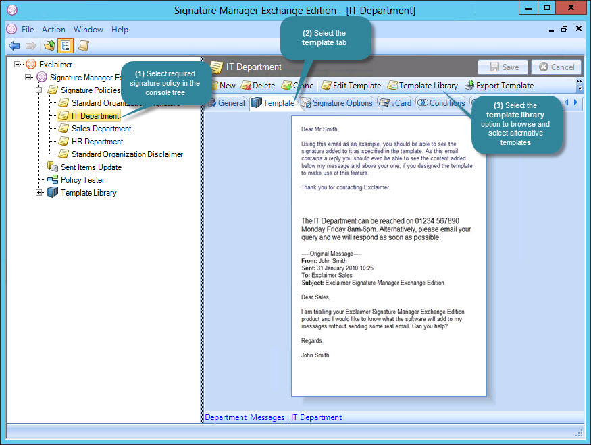Click the Sent Items Update icon

[x=53, y=167]
